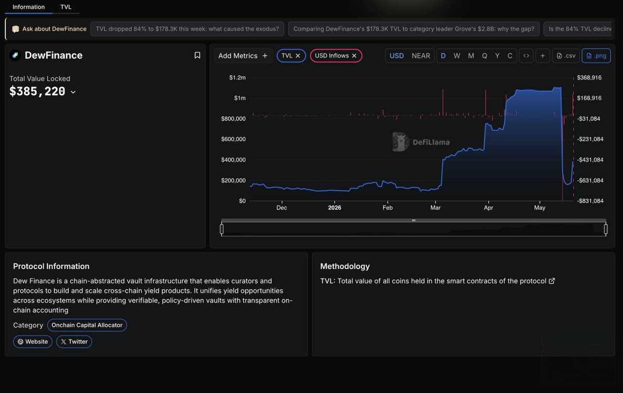Click the DewFinance logo icon
623x393 pixels.
pos(15,55)
